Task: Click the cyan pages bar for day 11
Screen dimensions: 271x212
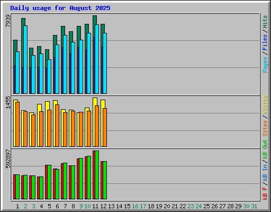Action: [97, 59]
